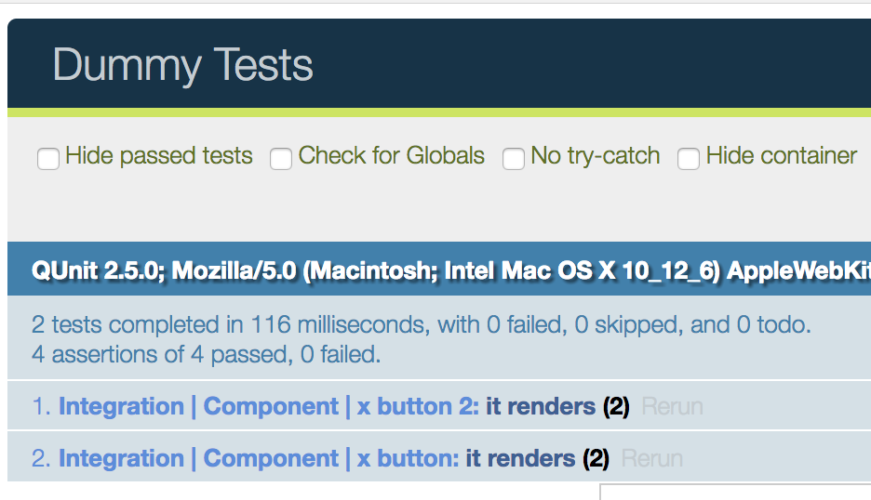Click the (2) assertion count on test 2
Screen dimensions: 871x500
(596, 459)
